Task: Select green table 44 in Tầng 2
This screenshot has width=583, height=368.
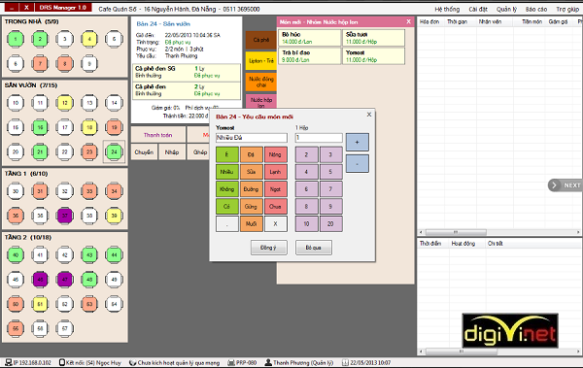Action: (x=114, y=254)
